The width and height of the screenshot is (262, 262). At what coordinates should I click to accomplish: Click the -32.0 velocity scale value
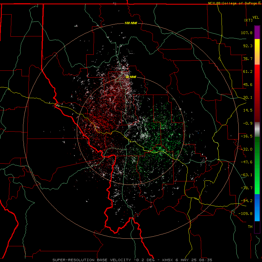(x=247, y=149)
